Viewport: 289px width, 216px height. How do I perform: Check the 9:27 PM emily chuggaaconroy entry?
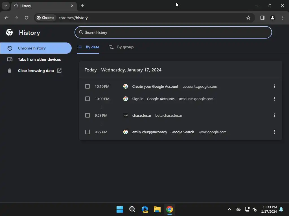(x=87, y=132)
